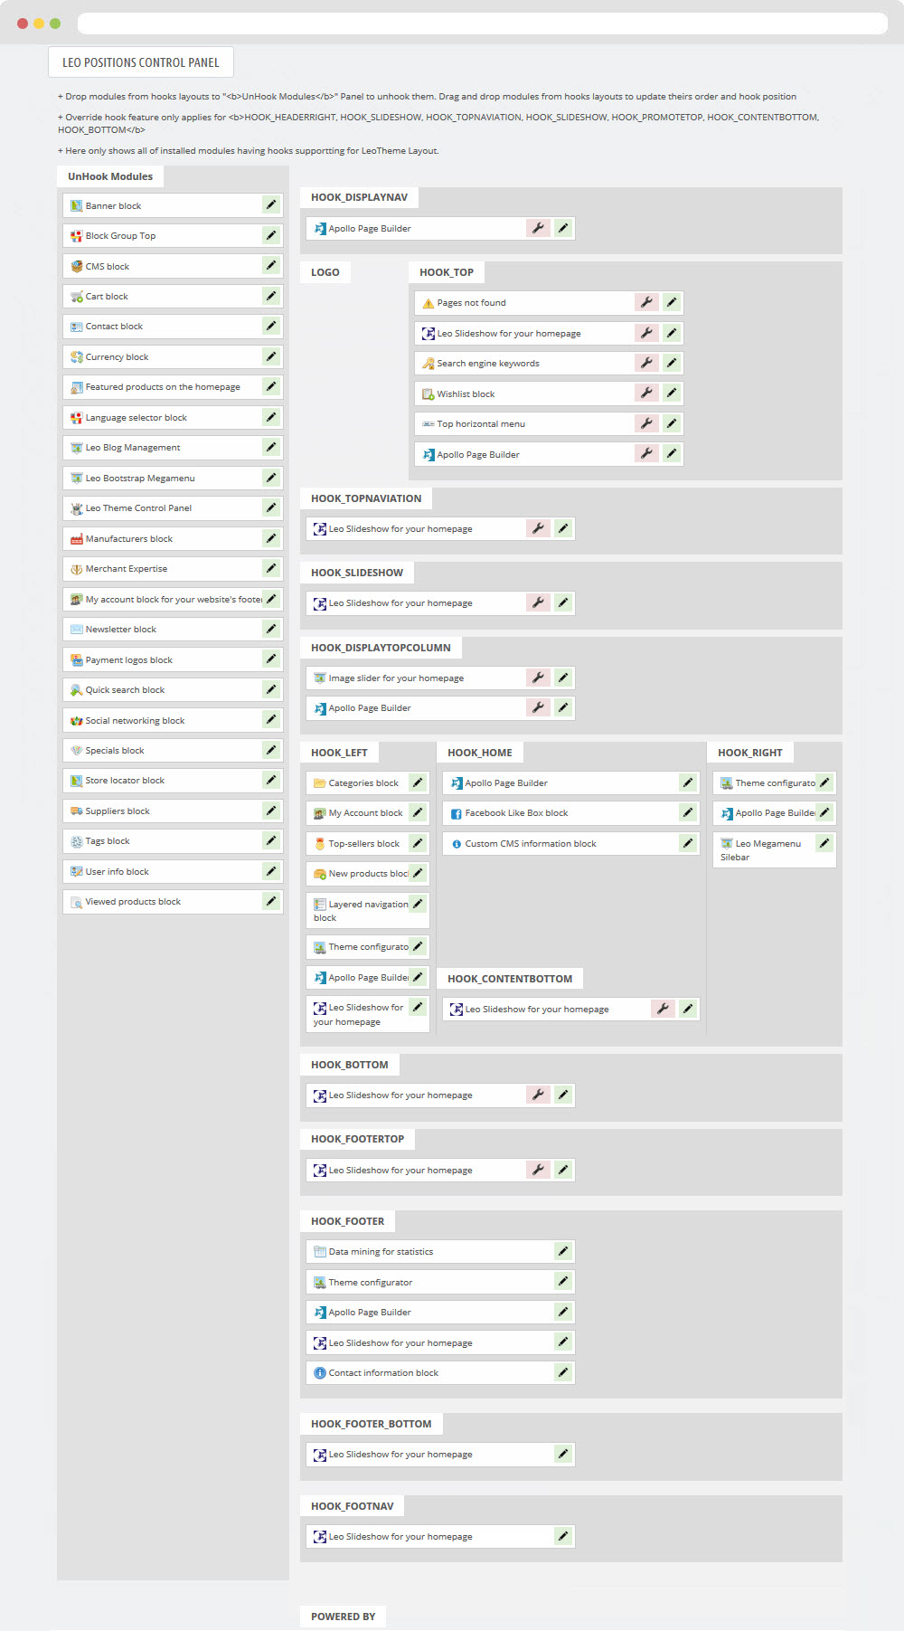Click pencil icon for Leo Megamenu Sidebar
The height and width of the screenshot is (1631, 904).
coord(824,843)
